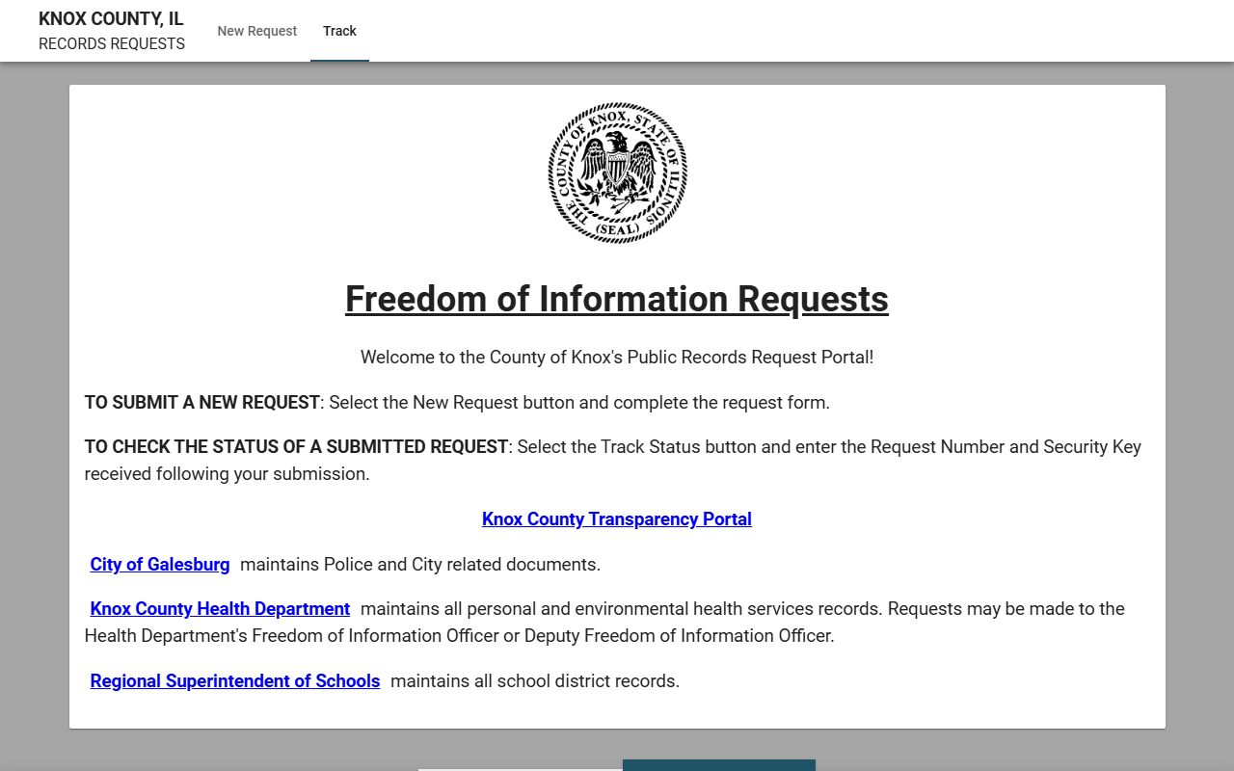
Task: Click 'maintains Police and City related documents' text
Action: 420,564
